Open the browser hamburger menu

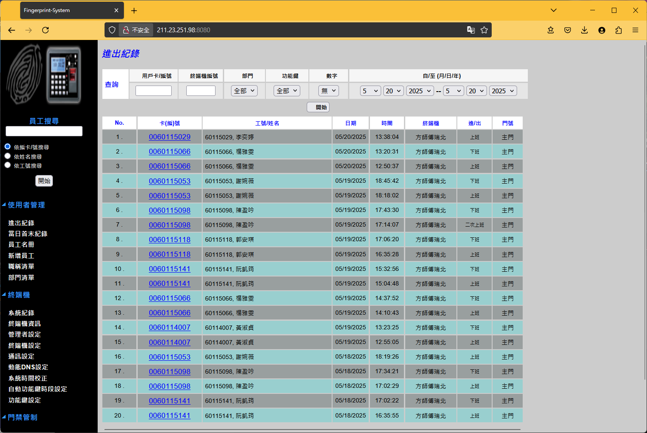[635, 30]
